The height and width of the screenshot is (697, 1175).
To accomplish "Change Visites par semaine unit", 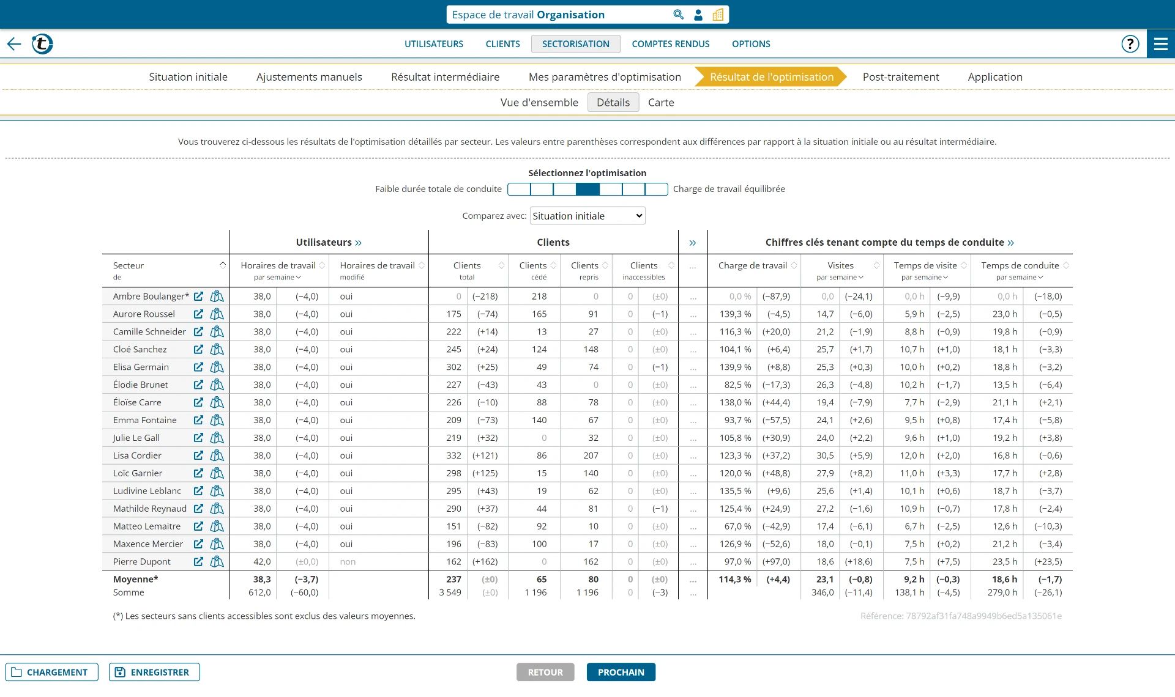I will 840,278.
